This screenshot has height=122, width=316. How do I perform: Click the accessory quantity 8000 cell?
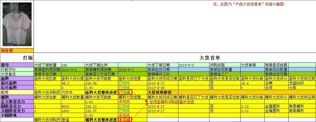point(73,106)
